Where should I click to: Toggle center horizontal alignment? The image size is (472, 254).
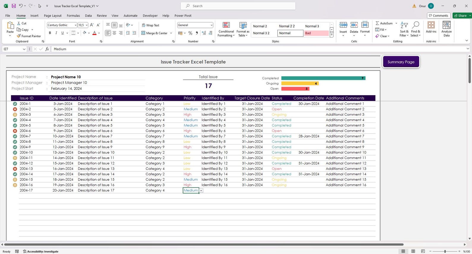pos(114,33)
